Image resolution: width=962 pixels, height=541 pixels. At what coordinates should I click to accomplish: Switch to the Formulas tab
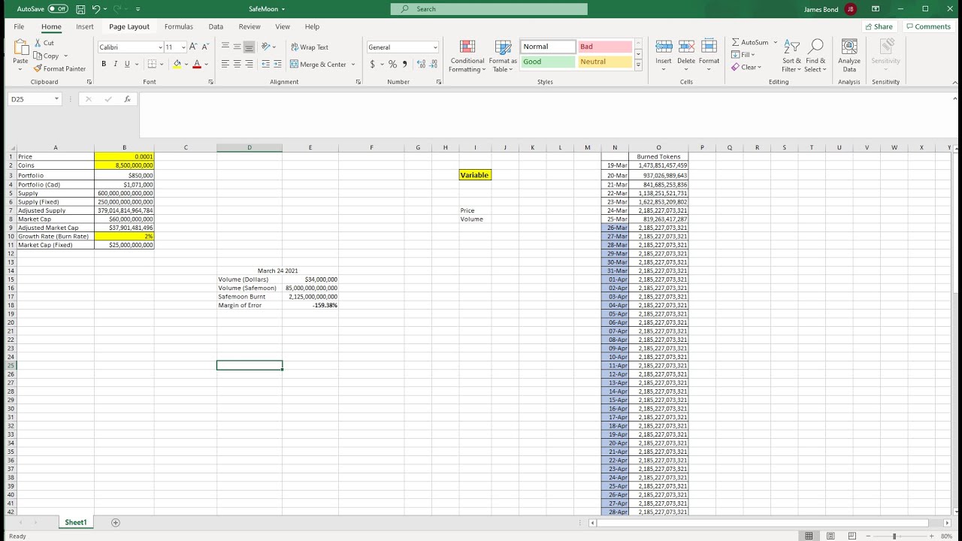point(179,26)
